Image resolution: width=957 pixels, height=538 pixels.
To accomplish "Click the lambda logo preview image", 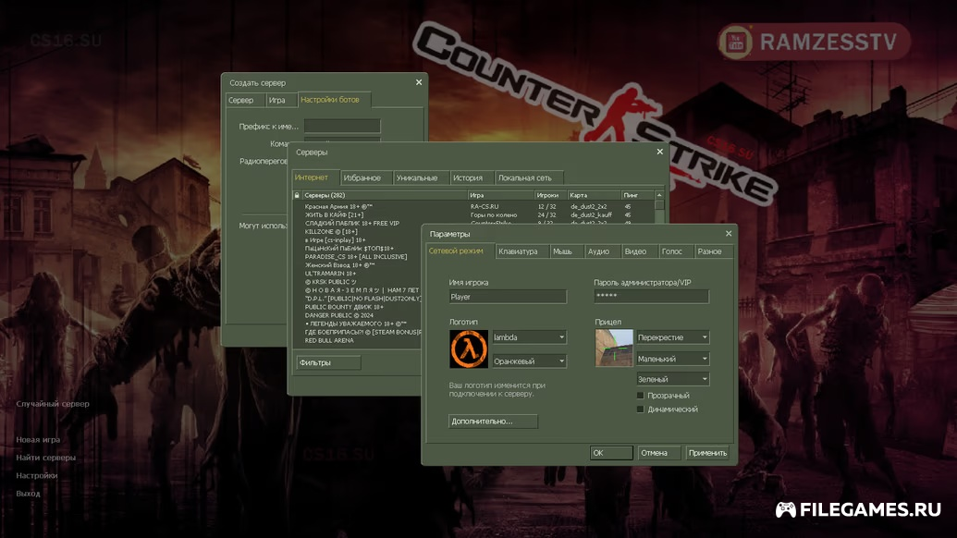I will click(469, 348).
